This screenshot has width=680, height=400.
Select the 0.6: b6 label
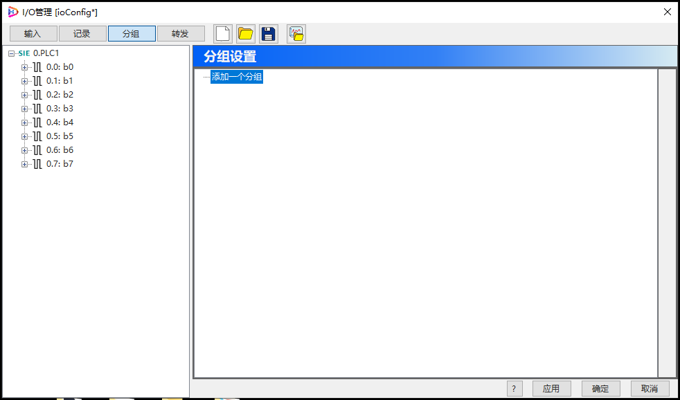(x=60, y=150)
